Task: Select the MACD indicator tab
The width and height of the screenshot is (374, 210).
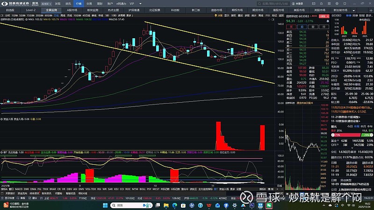Action: pyautogui.click(x=18, y=189)
